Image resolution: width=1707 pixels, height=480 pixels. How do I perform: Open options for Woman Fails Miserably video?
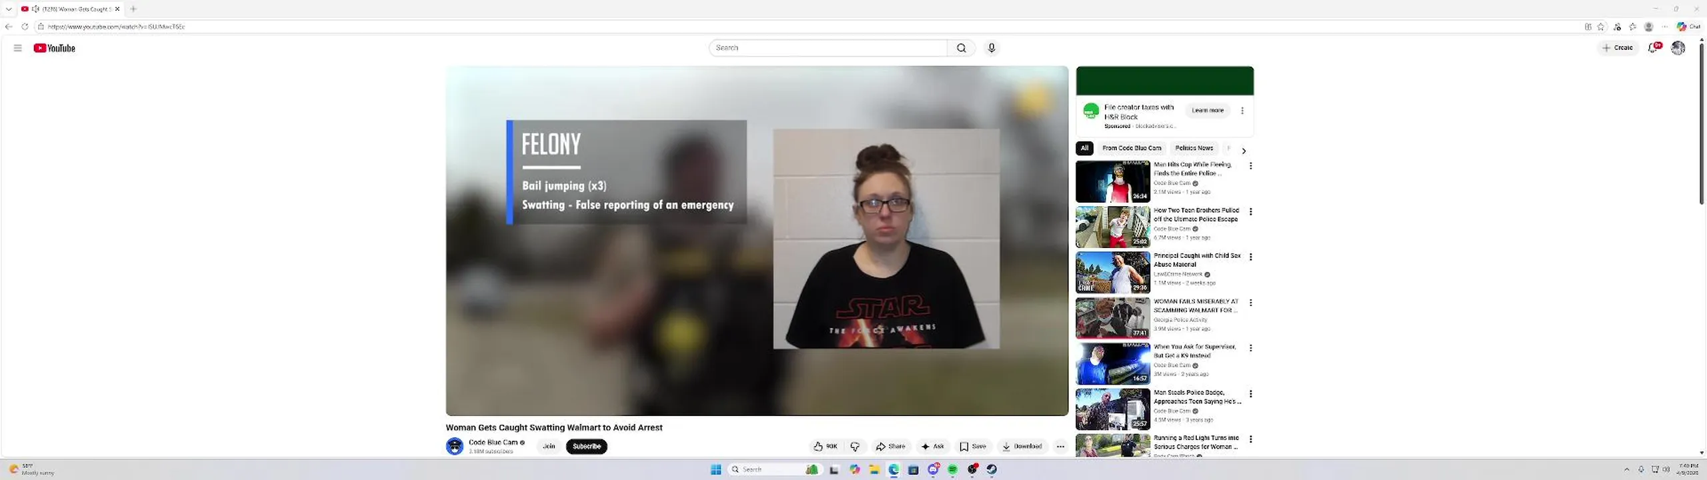tap(1251, 303)
